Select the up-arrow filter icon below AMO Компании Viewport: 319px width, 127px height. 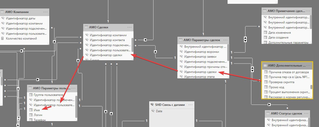coord(54,41)
